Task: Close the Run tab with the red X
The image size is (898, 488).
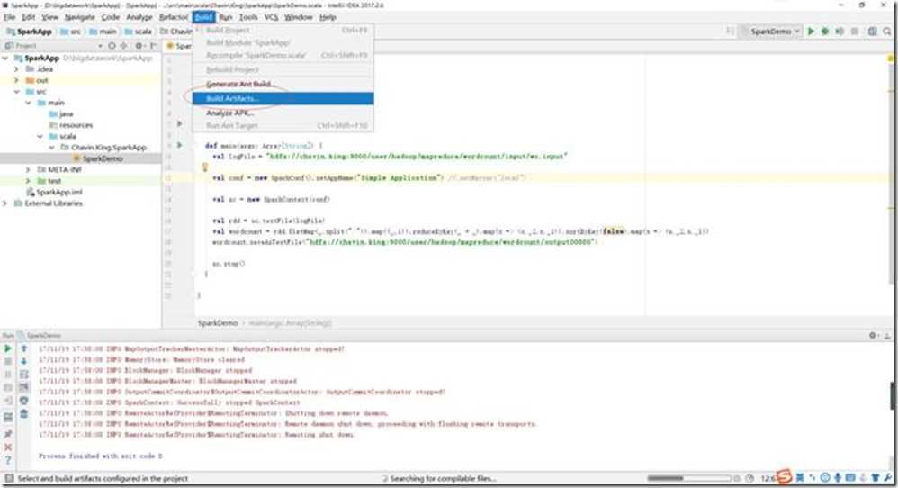Action: pos(8,447)
